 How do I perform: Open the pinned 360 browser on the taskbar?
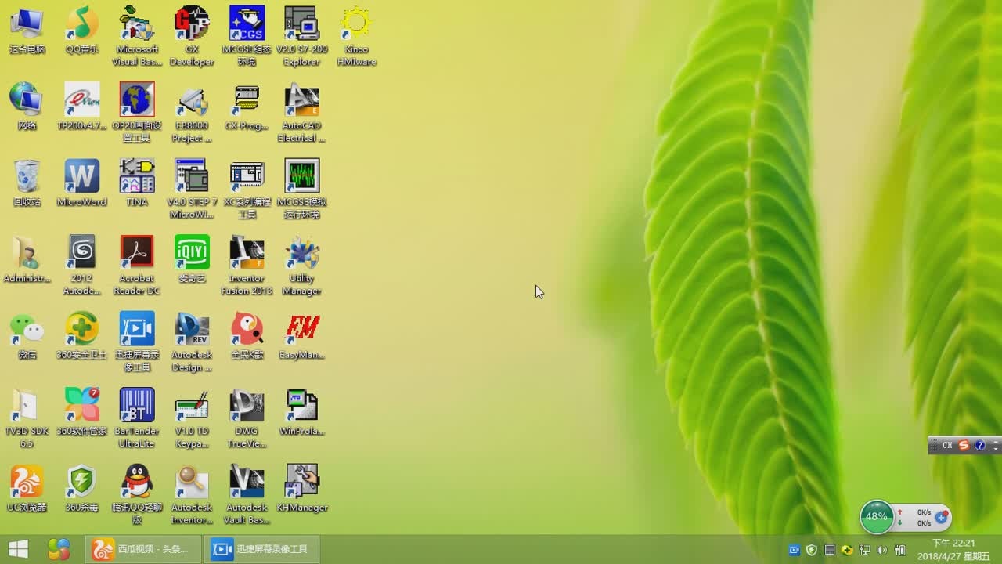59,549
